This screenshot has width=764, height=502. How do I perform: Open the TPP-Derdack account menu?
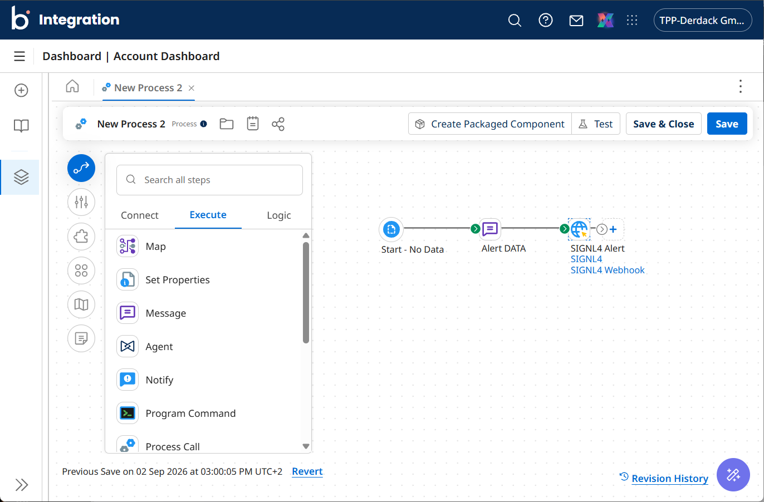coord(703,21)
